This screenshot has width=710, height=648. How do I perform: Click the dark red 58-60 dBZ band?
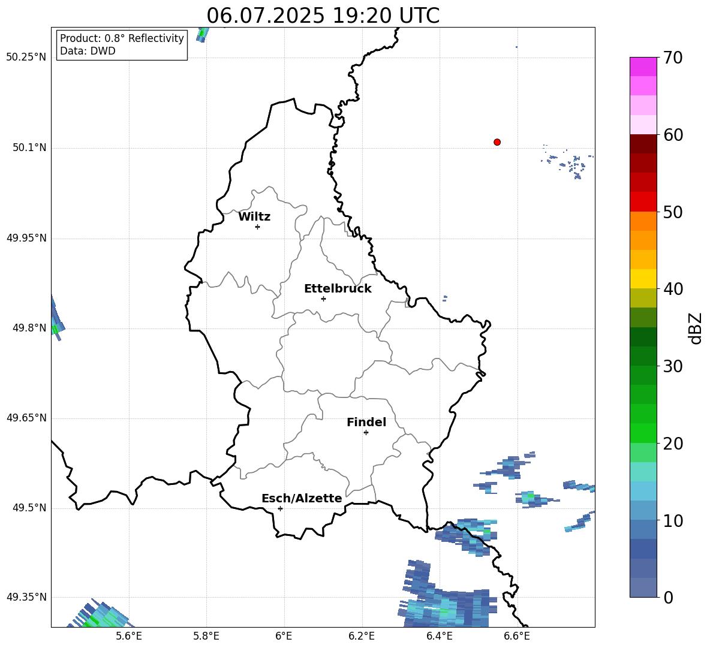point(643,144)
